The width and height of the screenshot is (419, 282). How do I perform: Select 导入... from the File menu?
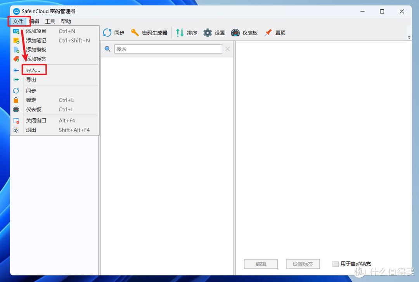coord(33,70)
